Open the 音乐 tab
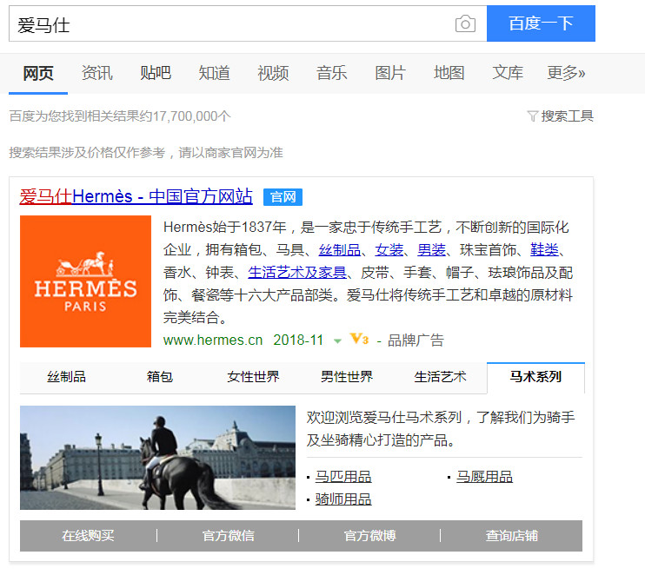Screen dimensions: 645x575 (331, 73)
